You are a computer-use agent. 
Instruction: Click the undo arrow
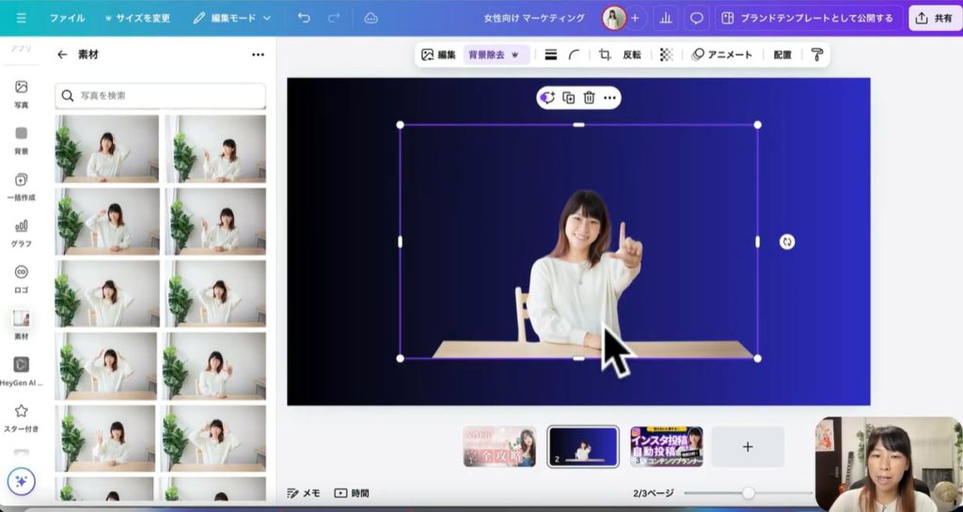pos(304,18)
